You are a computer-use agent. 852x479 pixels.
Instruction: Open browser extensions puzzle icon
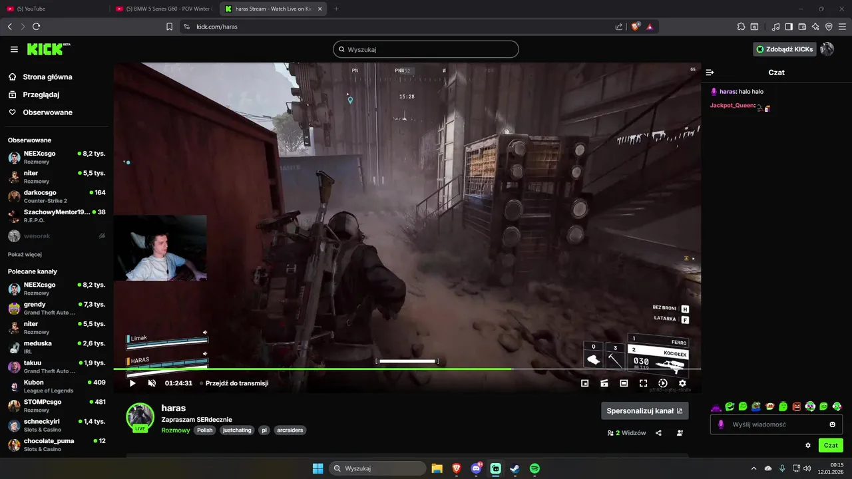[x=741, y=27]
